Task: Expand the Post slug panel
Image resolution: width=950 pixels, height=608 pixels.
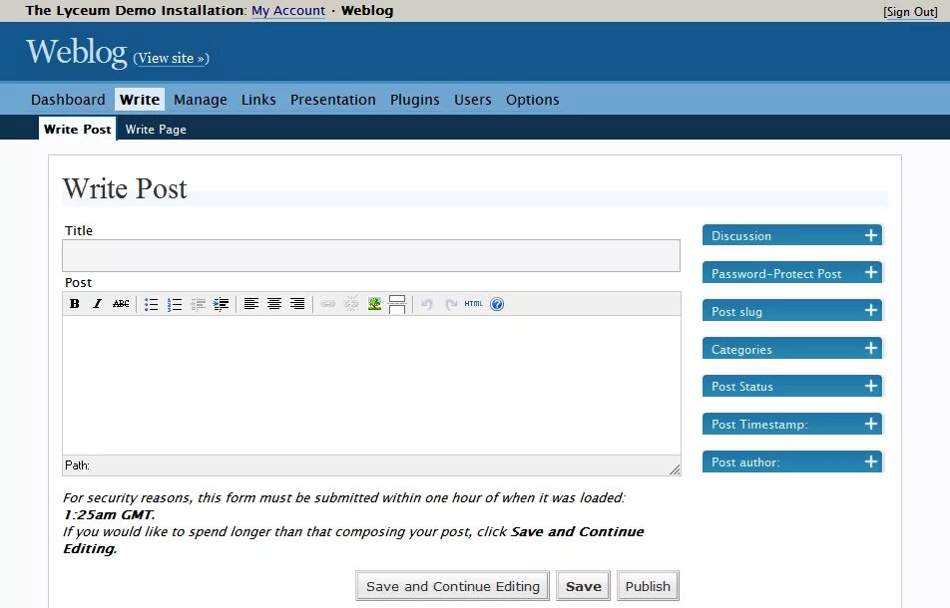Action: click(x=792, y=311)
